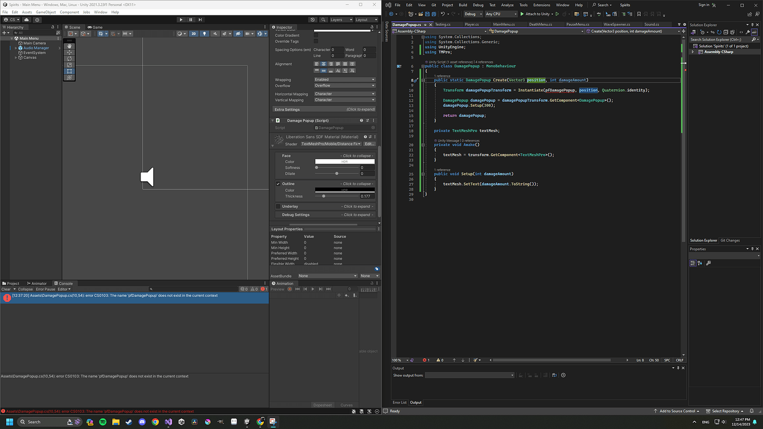
Task: Click the Play button in the Unity toolbar
Action: click(181, 19)
